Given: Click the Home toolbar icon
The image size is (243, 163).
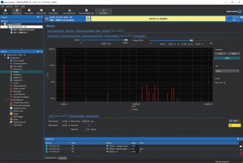Looking at the screenshot, I should [5, 11].
